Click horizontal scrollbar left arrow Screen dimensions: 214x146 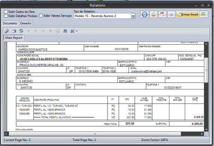coord(6,134)
